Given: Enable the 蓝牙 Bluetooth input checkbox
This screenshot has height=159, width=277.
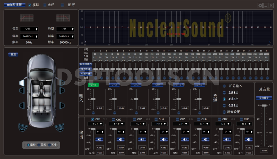Looking at the screenshot, I should (62, 5).
